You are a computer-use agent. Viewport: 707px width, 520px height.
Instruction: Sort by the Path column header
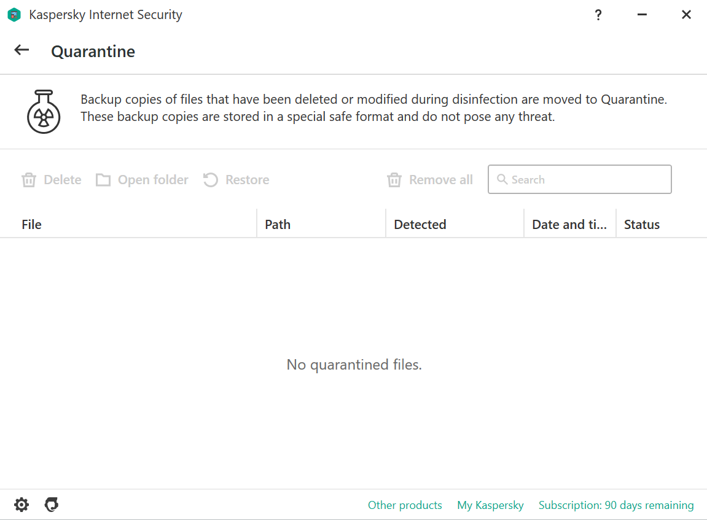[278, 225]
